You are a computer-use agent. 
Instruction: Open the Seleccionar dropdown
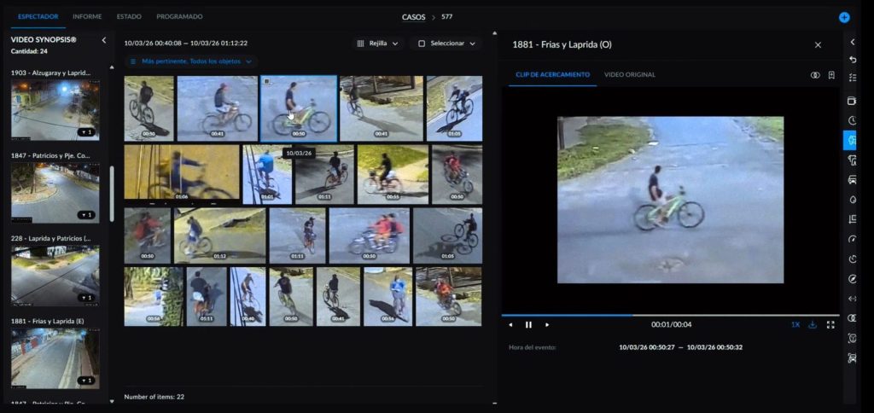445,44
